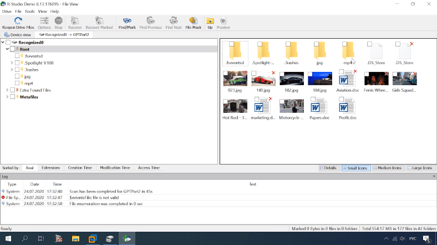Open the File Mask tool
Viewport: 437px width, 245px height.
(x=193, y=23)
